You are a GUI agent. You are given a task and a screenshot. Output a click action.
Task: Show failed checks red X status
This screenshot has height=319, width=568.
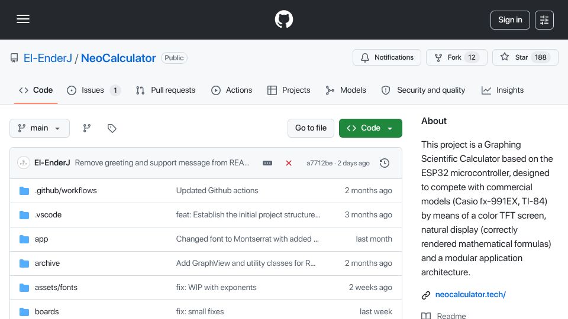click(x=289, y=163)
